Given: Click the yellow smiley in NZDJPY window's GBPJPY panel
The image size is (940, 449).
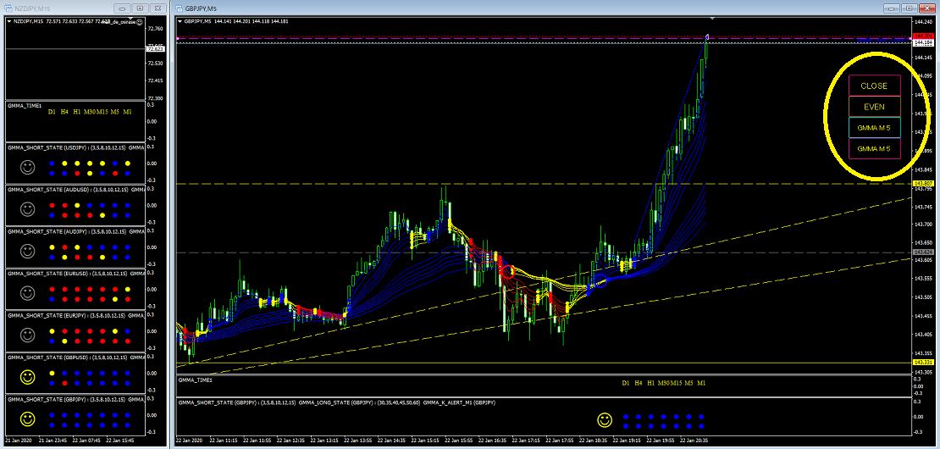Looking at the screenshot, I should tap(26, 419).
